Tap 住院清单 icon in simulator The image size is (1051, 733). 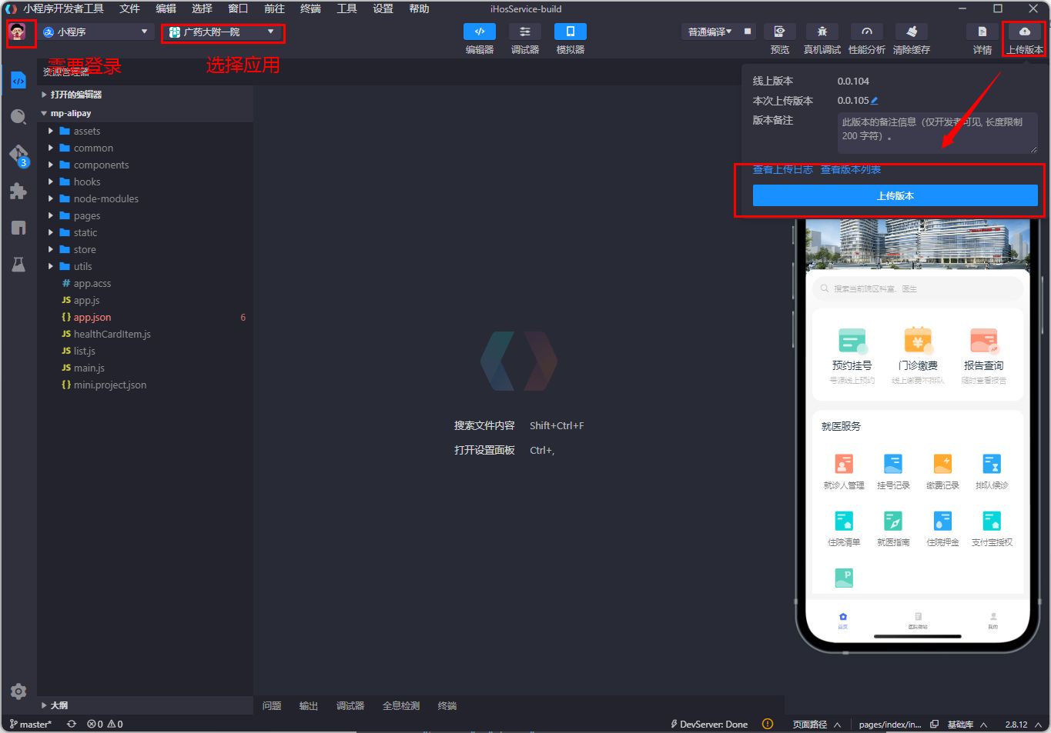coord(844,521)
